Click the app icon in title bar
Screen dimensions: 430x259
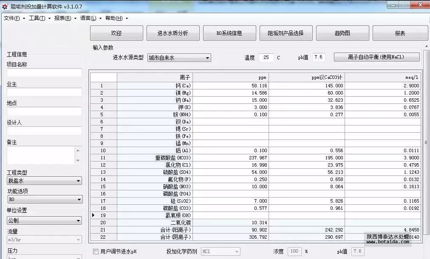[5, 6]
